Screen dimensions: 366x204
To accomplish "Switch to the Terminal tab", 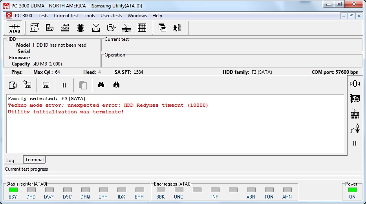I will pos(34,160).
